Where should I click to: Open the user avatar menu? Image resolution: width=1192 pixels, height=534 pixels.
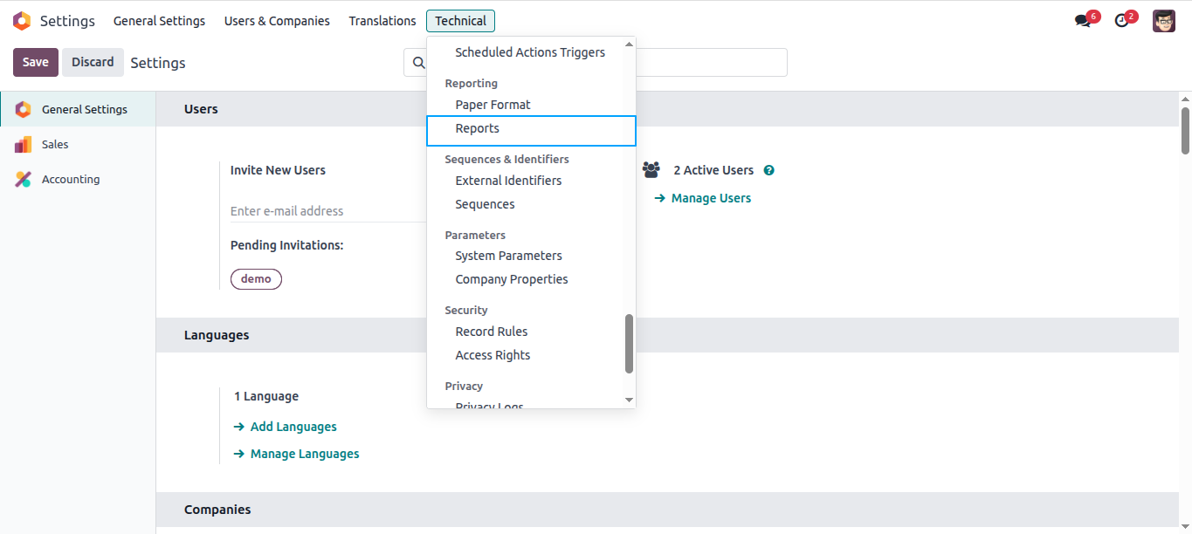tap(1164, 21)
